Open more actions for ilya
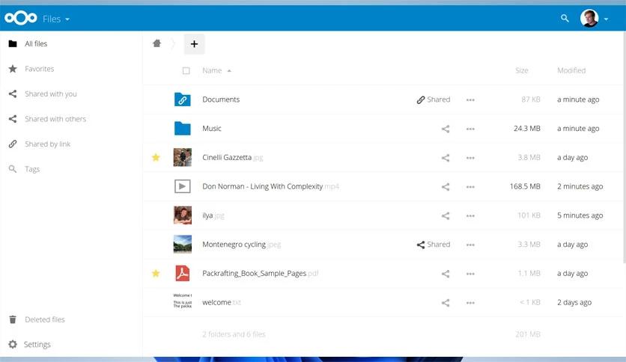 pyautogui.click(x=470, y=215)
